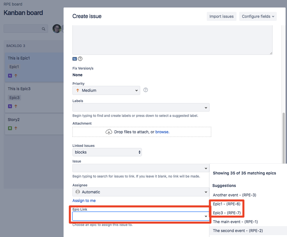287x237 pixels.
Task: Click the Assign to me link
Action: [84, 201]
